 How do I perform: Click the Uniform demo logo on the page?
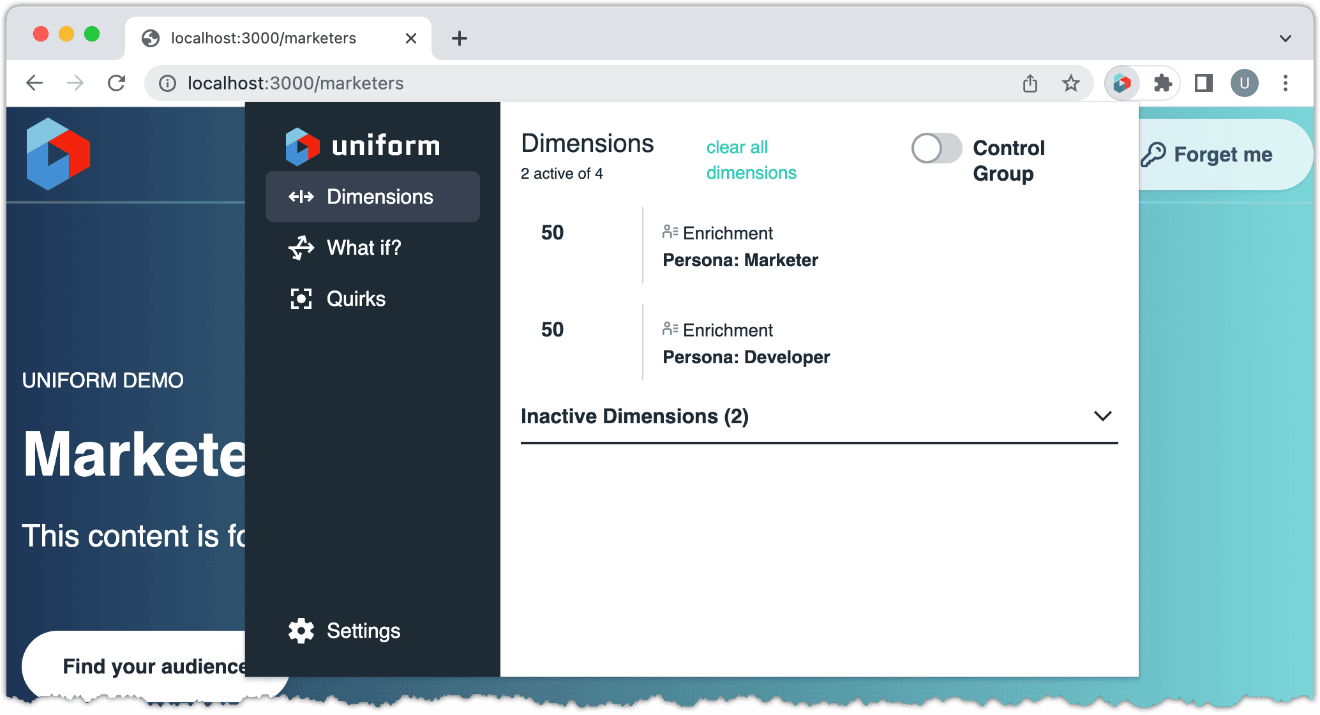pos(58,154)
